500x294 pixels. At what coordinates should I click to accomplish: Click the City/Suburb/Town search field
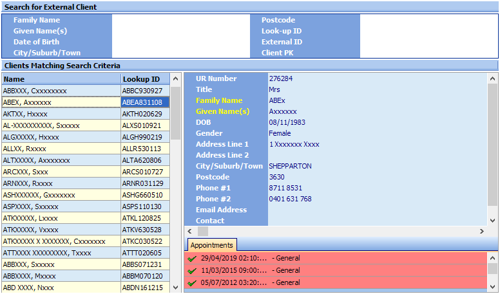click(x=181, y=53)
